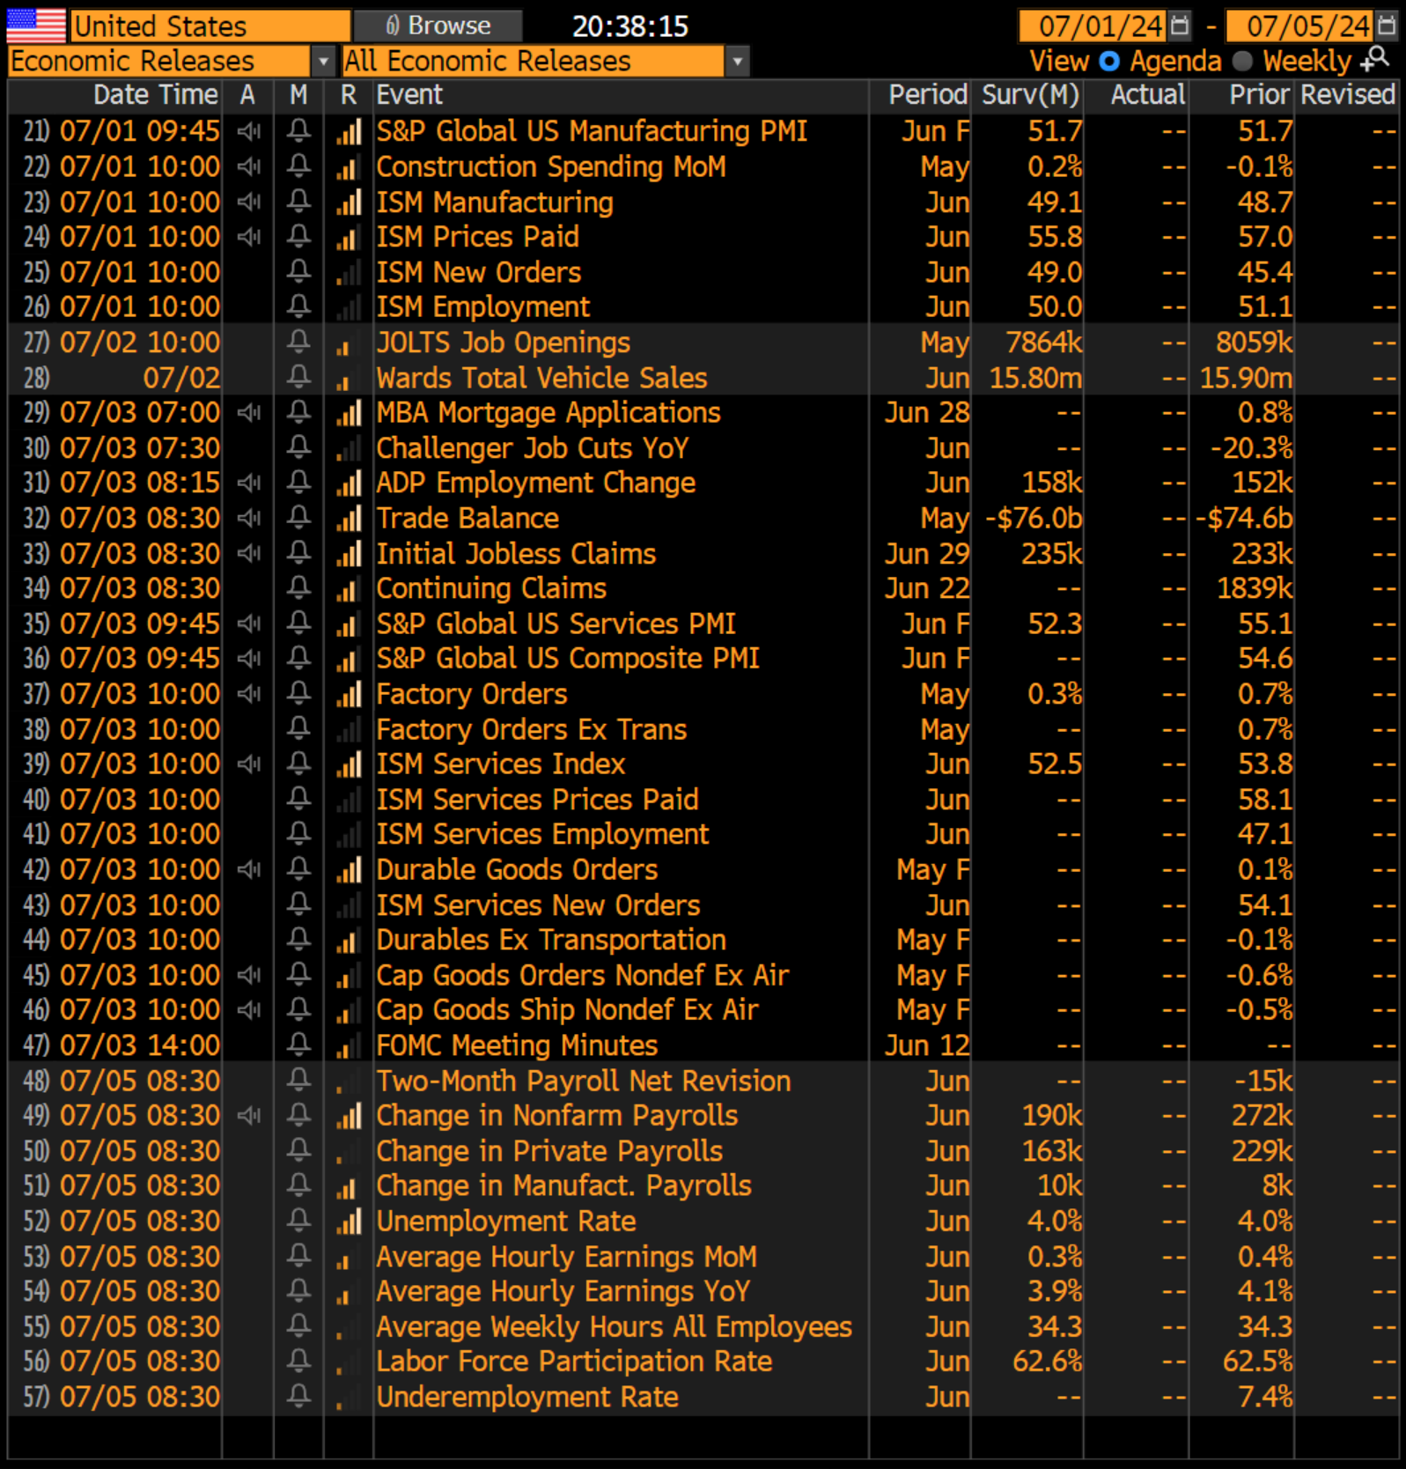Click Two-Month Payroll Net Revision event
1406x1469 pixels.
[x=584, y=1081]
